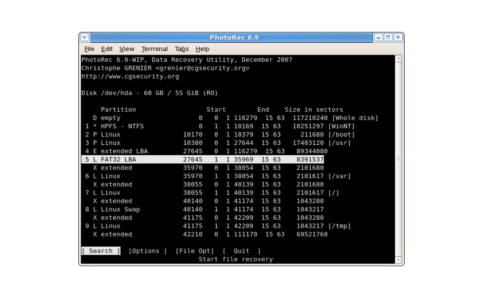Select the Linux [/] root partition row
This screenshot has width=483, height=298.
(x=212, y=193)
